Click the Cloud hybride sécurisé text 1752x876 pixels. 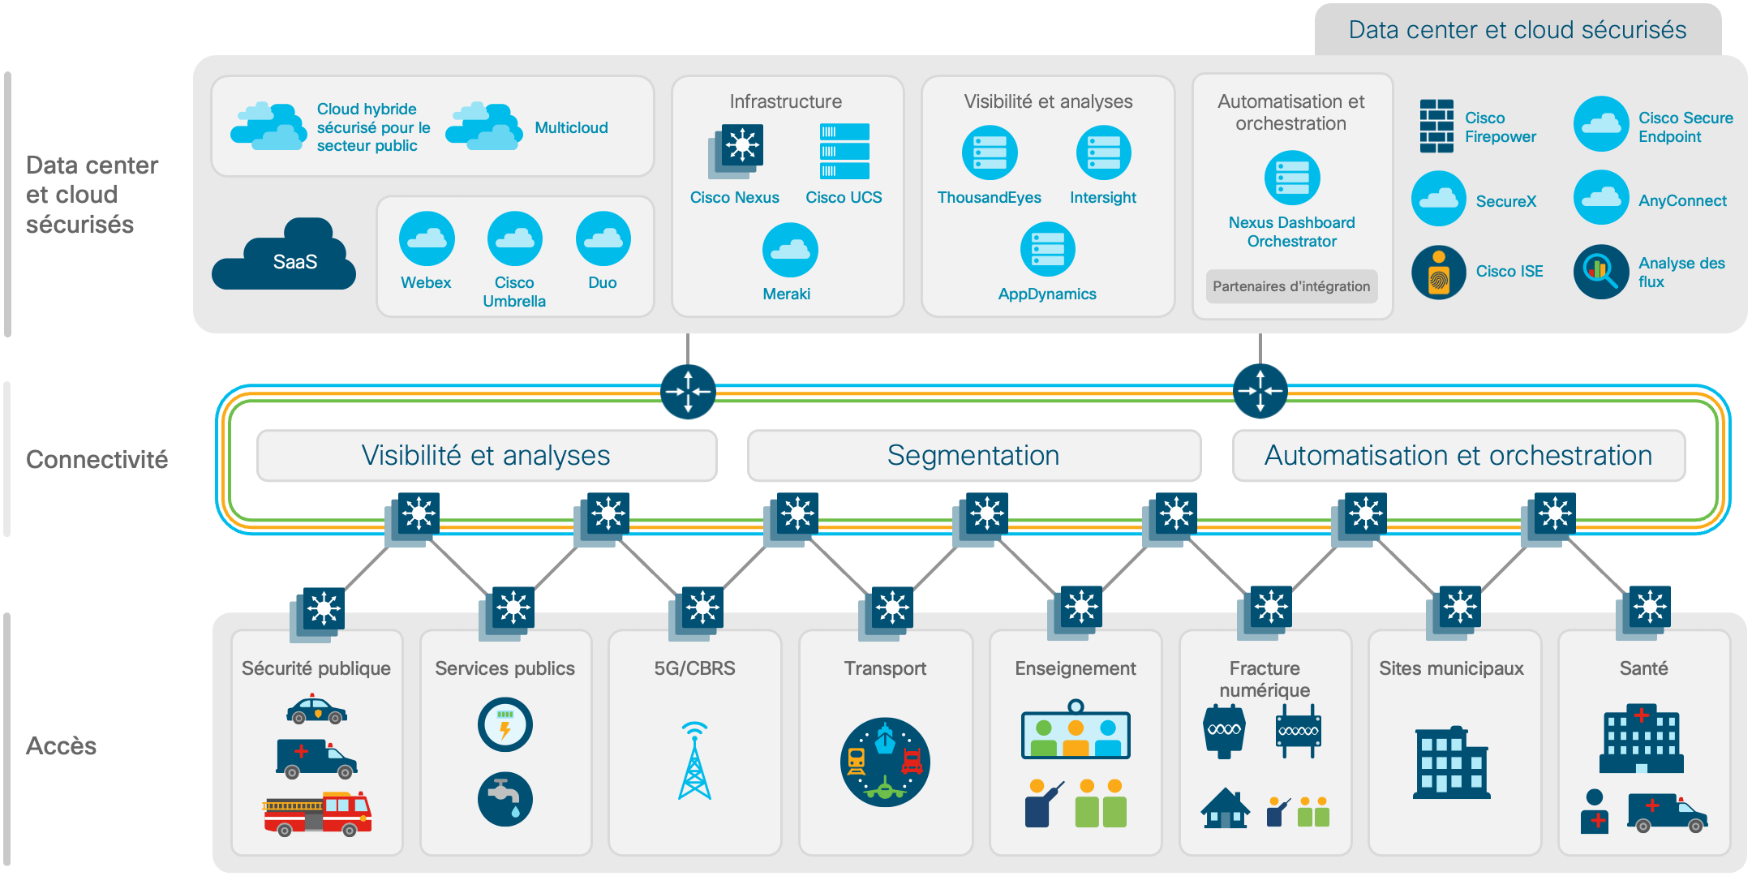point(373,127)
